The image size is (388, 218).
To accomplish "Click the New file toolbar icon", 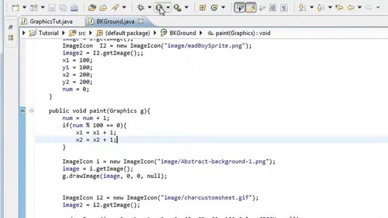I will (15, 8).
